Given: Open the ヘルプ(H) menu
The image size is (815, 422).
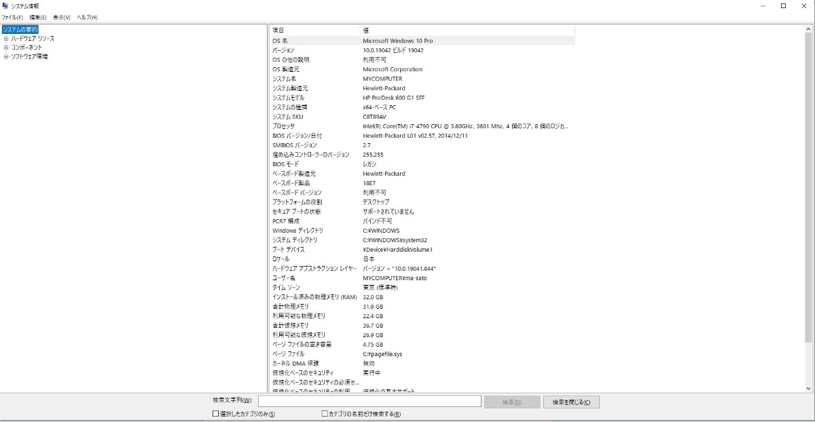Looking at the screenshot, I should point(87,18).
